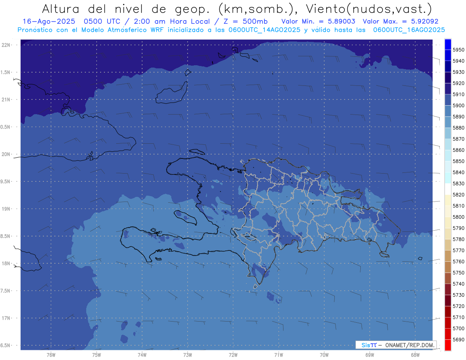This screenshot has width=466, height=360.
Task: Click the 69W longitude label
Action: point(370,355)
